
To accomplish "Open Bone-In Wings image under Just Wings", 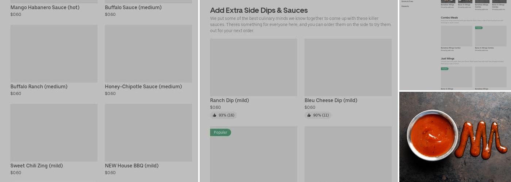I will (x=456, y=77).
